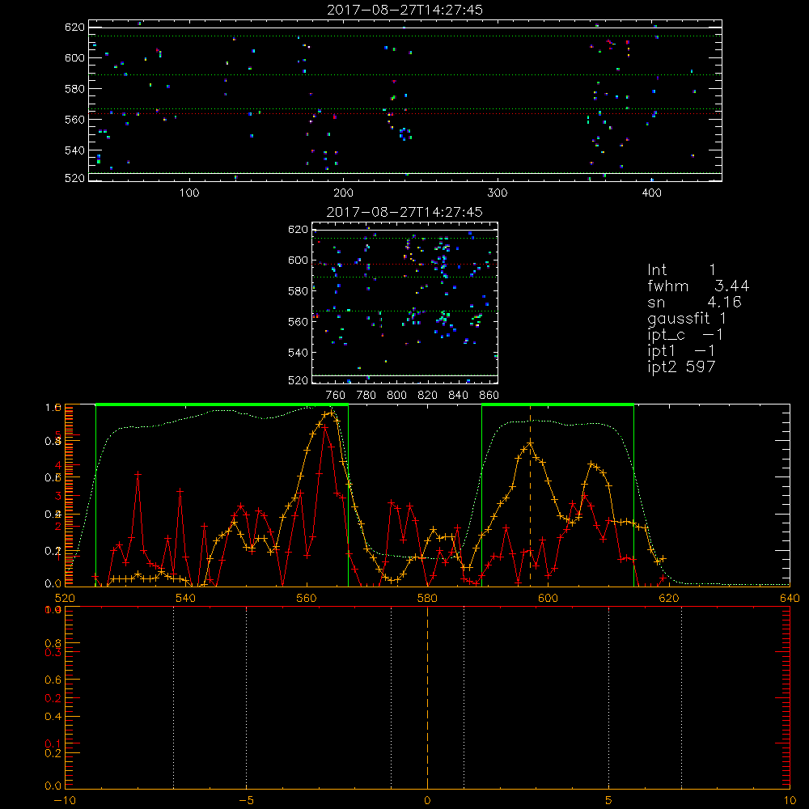
Task: Click the tallest red curve peak near 563
Action: click(x=325, y=426)
